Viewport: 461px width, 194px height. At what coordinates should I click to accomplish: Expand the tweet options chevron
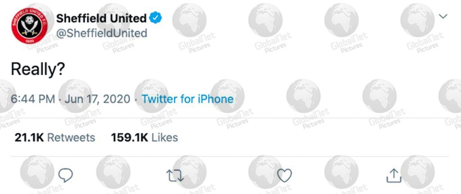(x=443, y=16)
